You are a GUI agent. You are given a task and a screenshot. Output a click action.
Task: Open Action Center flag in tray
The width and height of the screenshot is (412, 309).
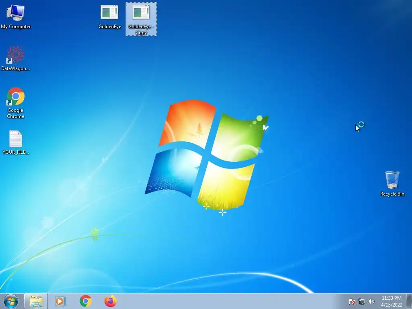[352, 301]
